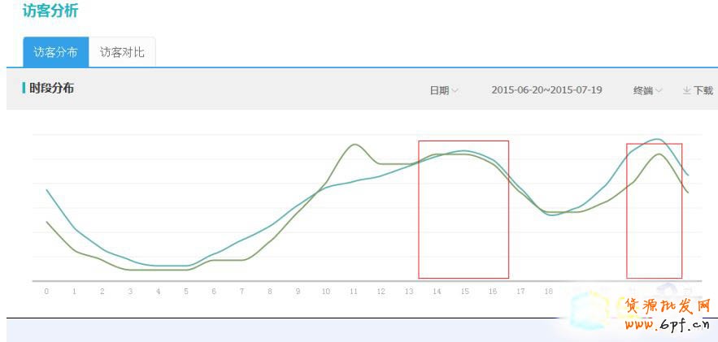Open the 日期 dropdown
The image size is (718, 342).
coord(443,90)
